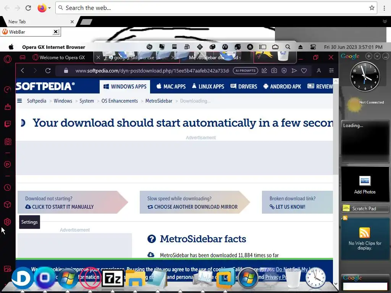Bookmark page with star in top search bar
The image size is (391, 293).
tap(372, 8)
